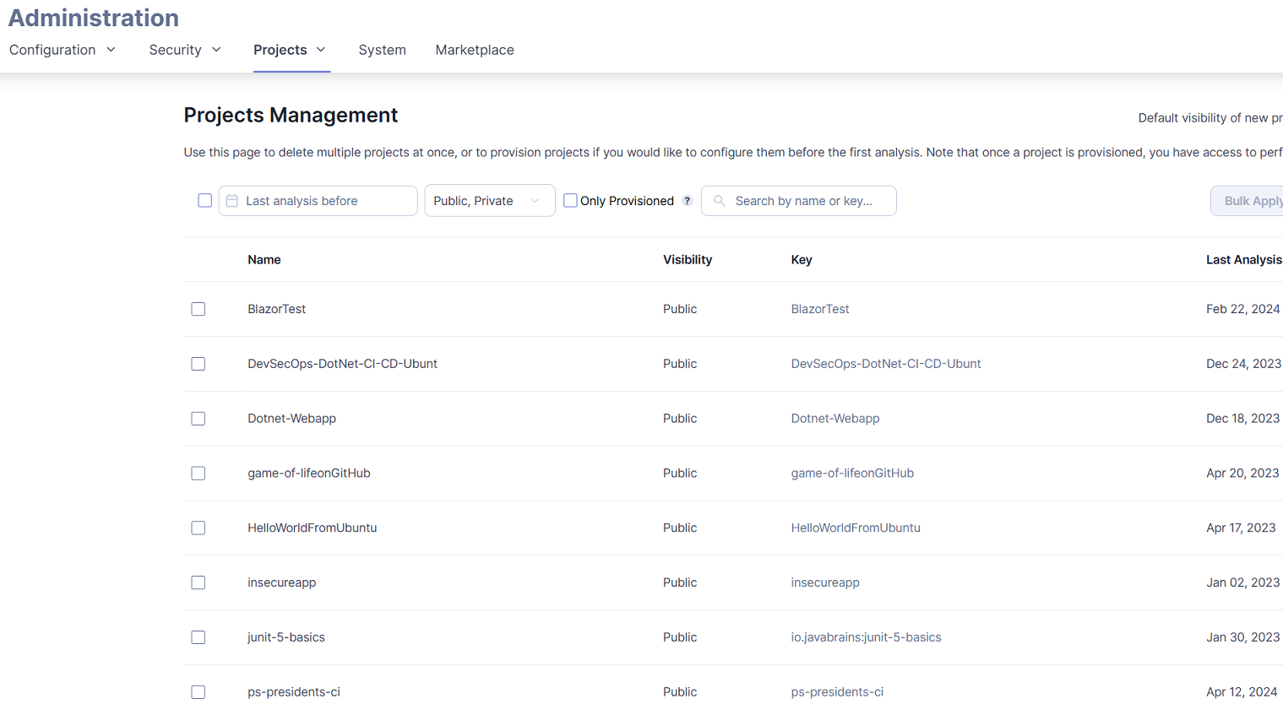The image size is (1283, 715).
Task: Expand the Security dropdown menu
Action: point(185,50)
